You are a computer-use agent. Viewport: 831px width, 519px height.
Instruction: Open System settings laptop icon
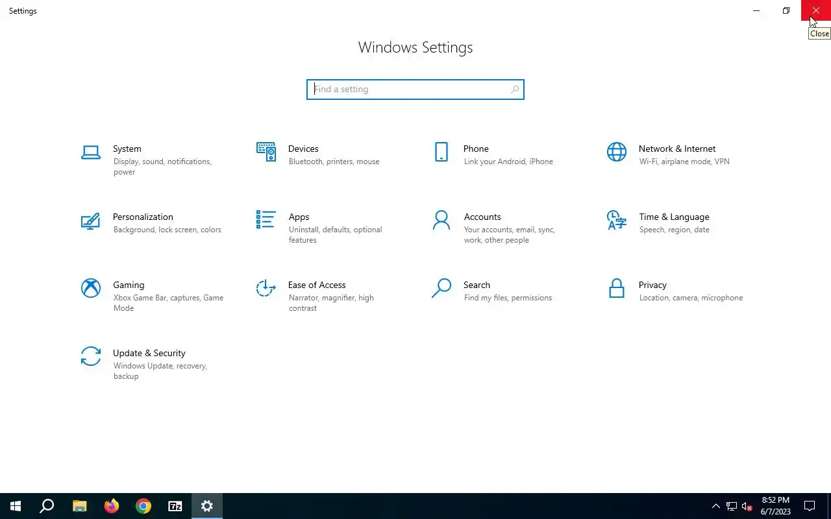point(91,152)
